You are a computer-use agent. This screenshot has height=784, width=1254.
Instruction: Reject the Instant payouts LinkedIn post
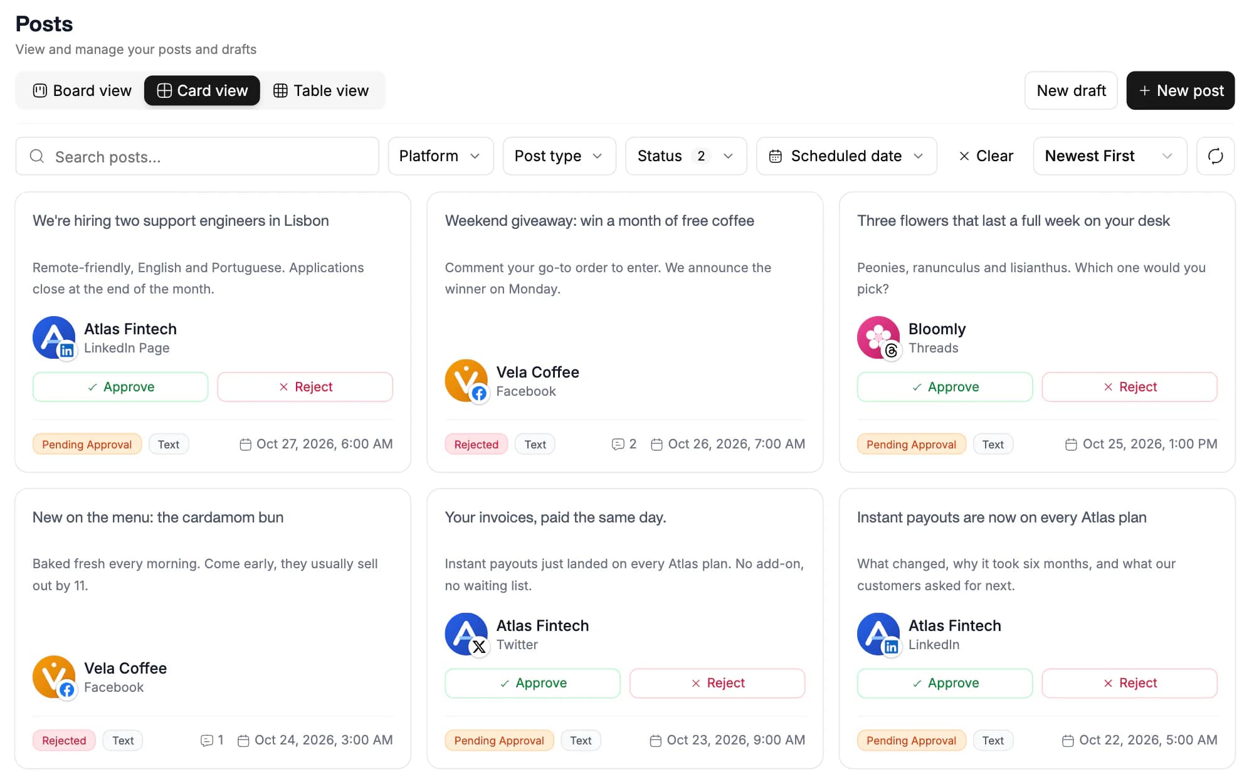(x=1130, y=683)
